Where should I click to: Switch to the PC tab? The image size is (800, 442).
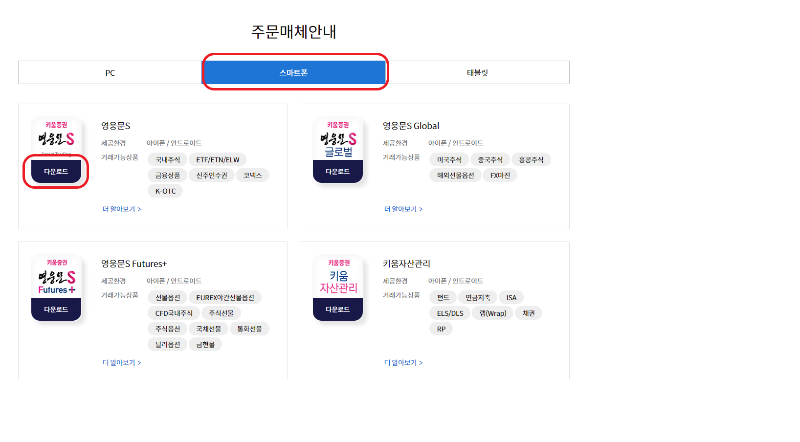click(110, 72)
